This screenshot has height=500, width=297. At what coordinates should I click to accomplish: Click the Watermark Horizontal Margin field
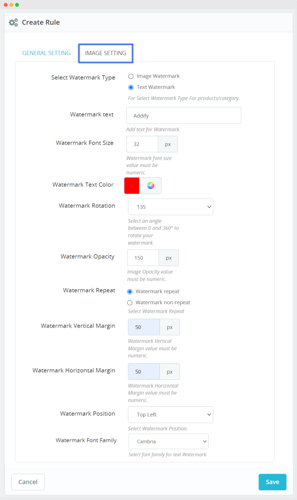tap(143, 372)
